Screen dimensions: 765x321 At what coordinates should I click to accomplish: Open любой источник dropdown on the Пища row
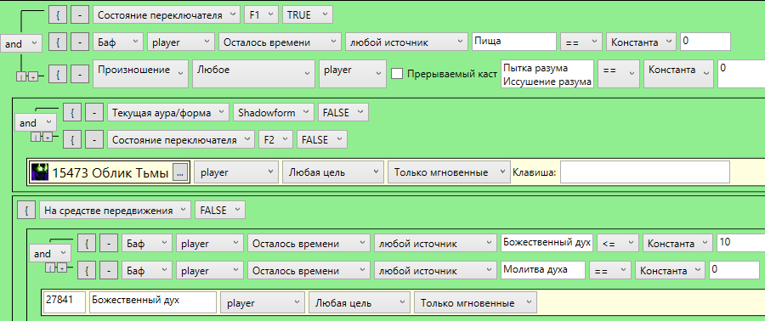tap(406, 42)
